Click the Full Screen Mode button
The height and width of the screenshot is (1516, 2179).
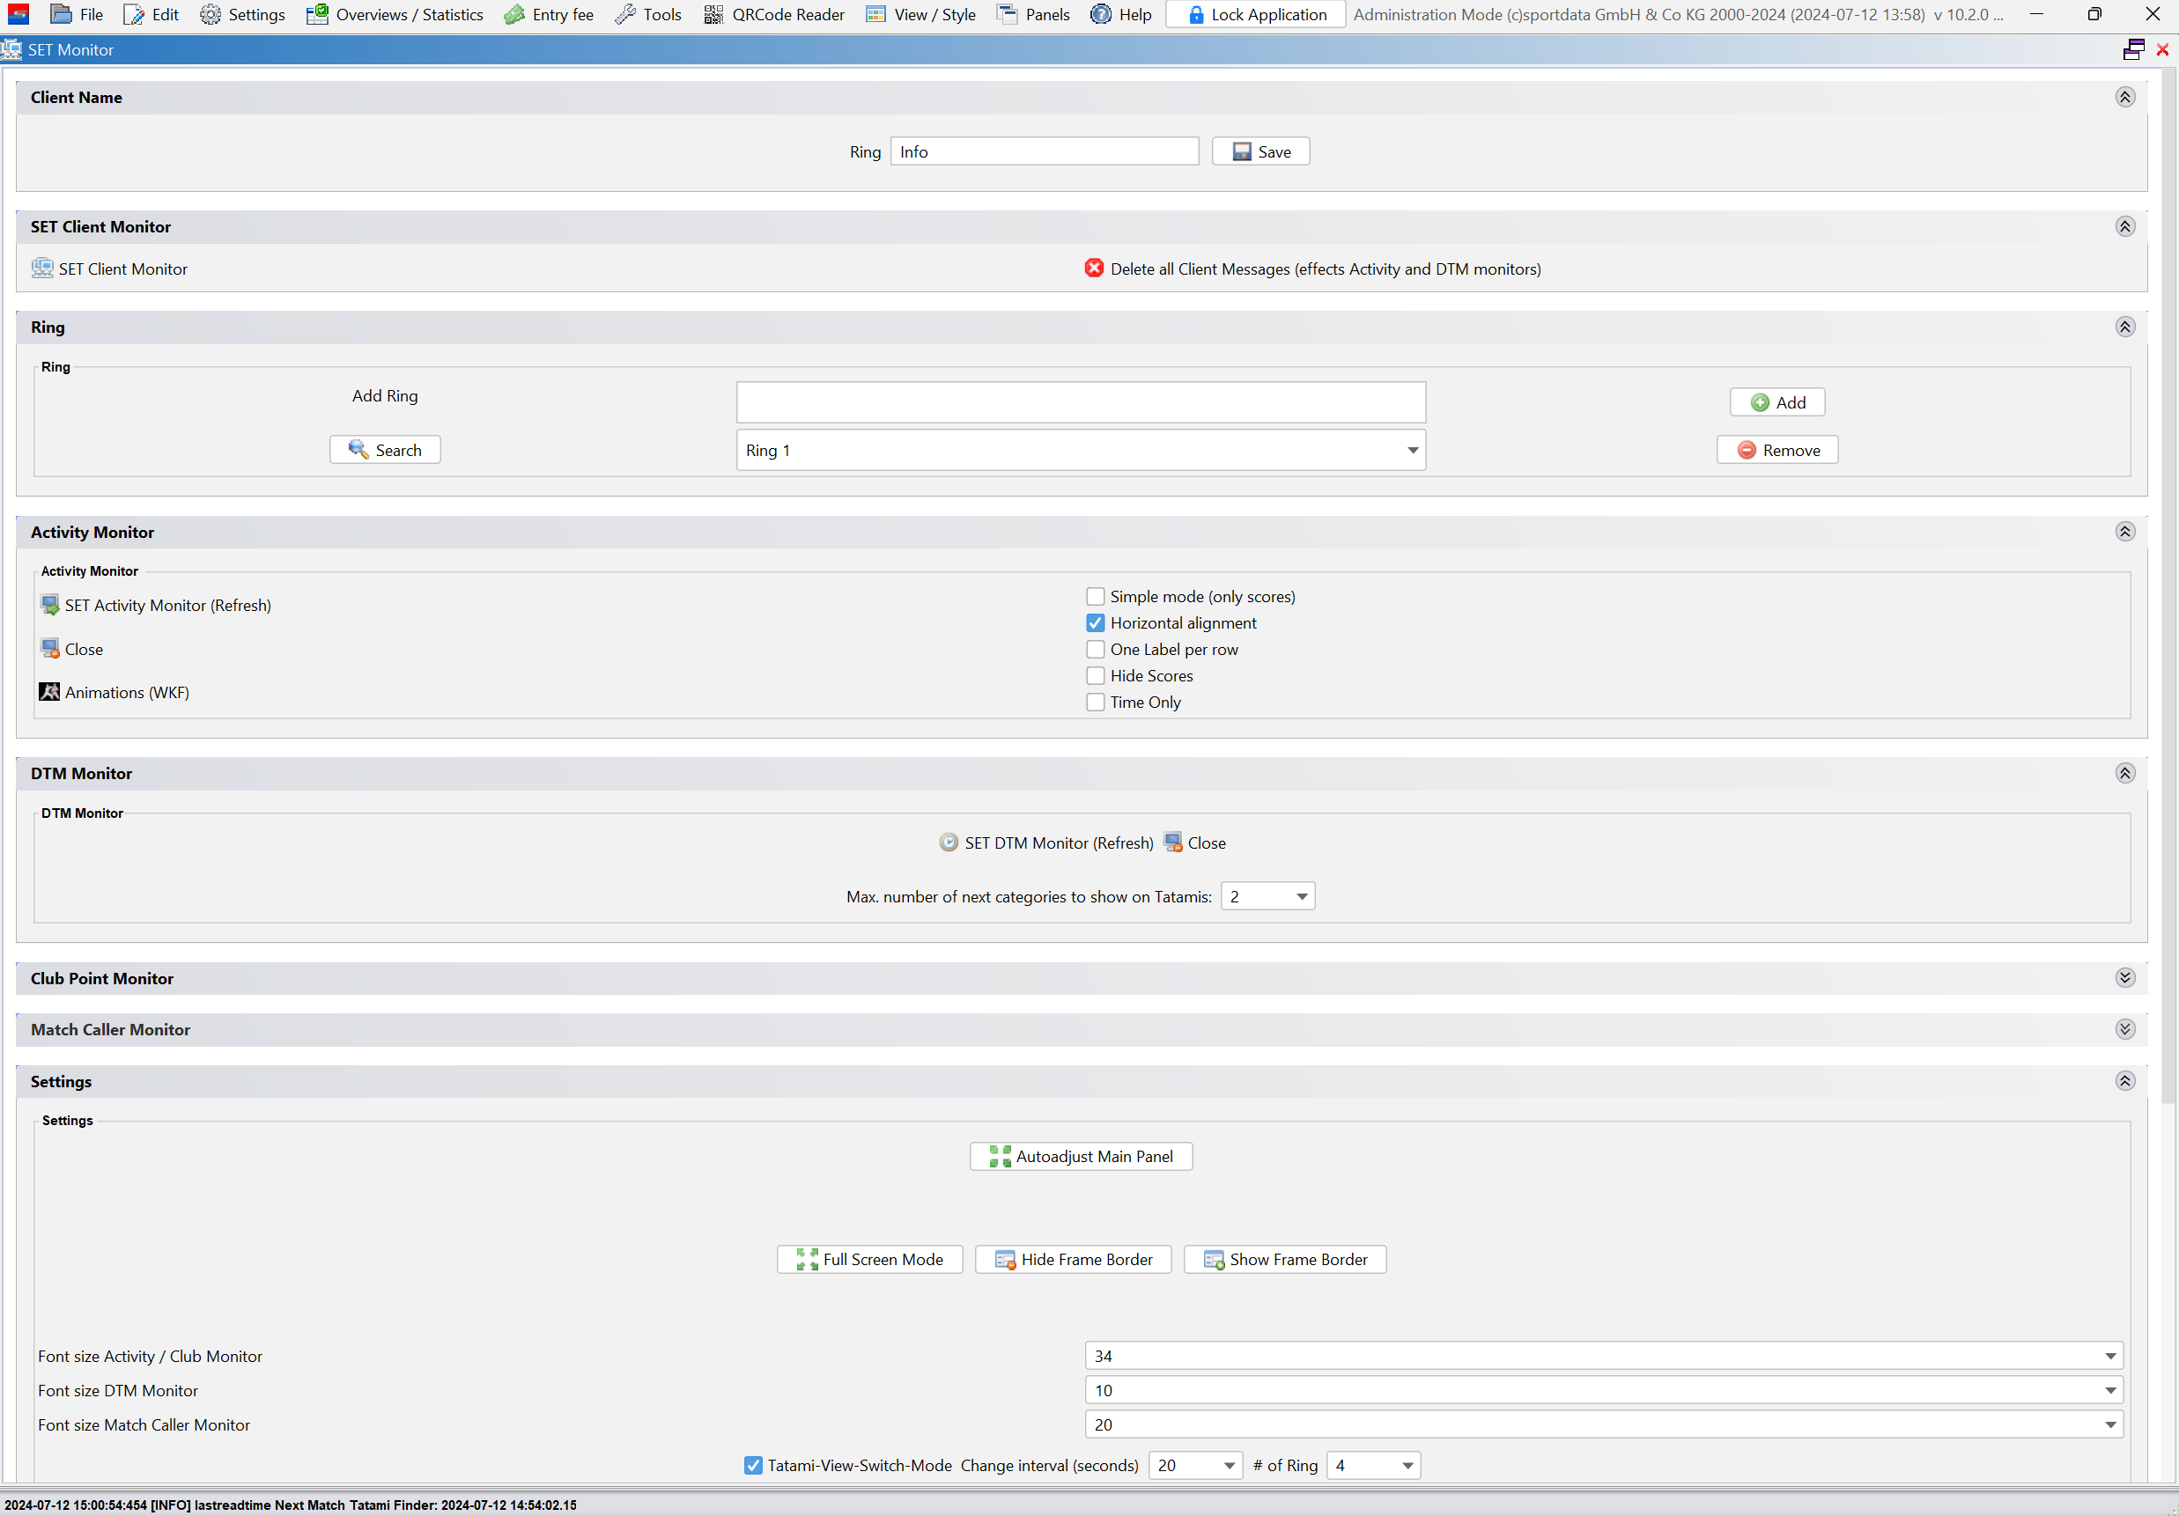(869, 1260)
